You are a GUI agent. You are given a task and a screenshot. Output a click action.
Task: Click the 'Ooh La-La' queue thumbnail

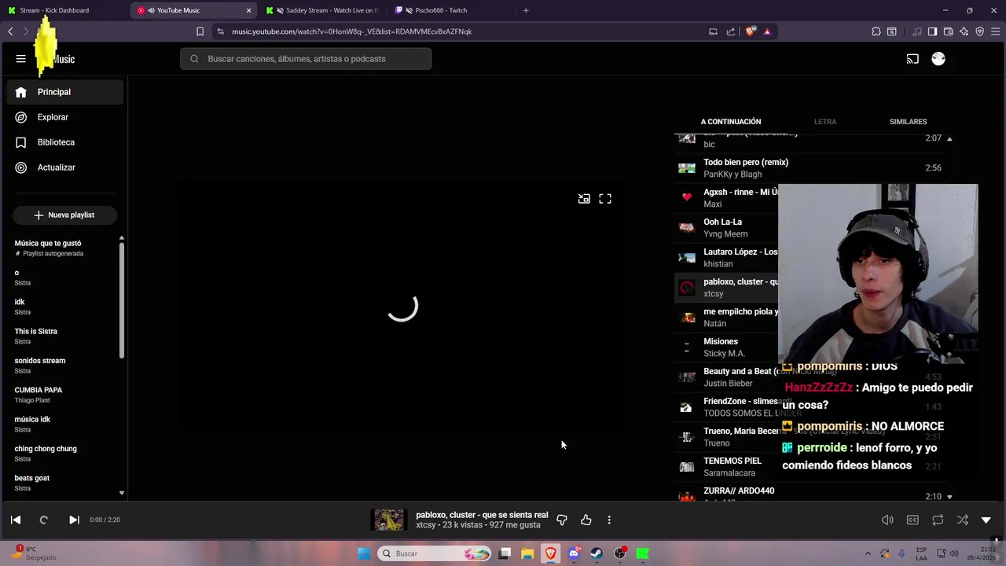point(687,227)
